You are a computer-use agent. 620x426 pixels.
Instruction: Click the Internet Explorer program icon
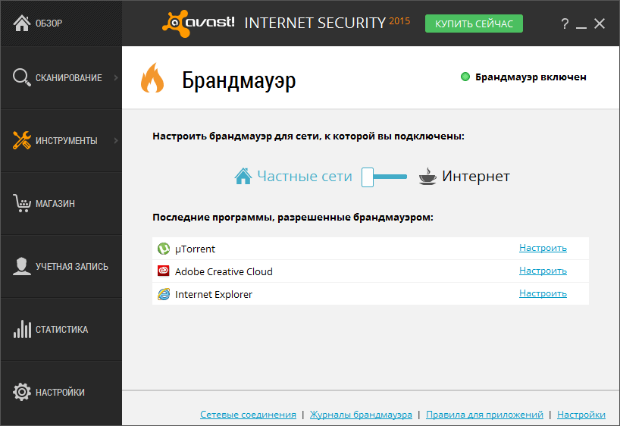click(163, 294)
